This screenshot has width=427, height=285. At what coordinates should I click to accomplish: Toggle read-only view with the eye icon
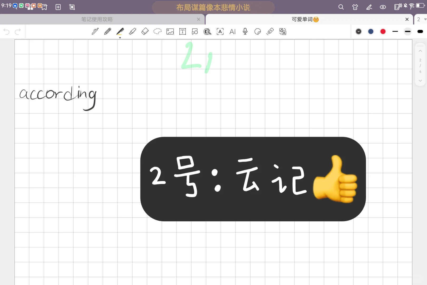(x=383, y=7)
